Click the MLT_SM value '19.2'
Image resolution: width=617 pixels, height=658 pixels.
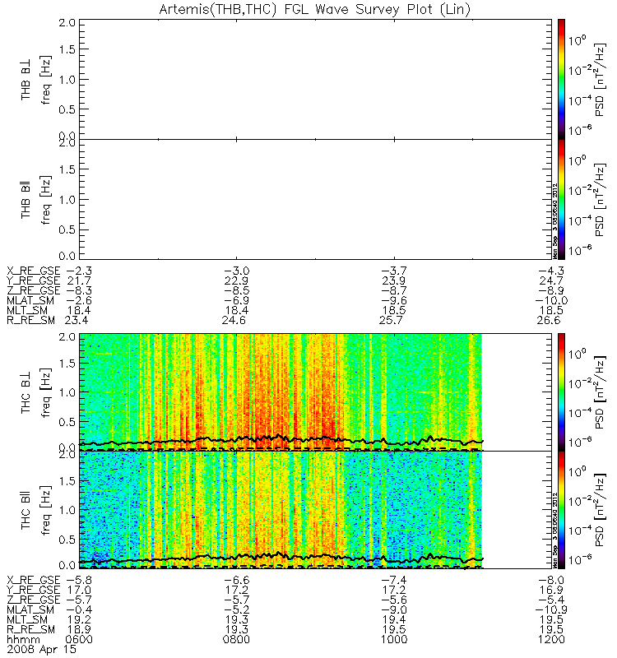79,620
